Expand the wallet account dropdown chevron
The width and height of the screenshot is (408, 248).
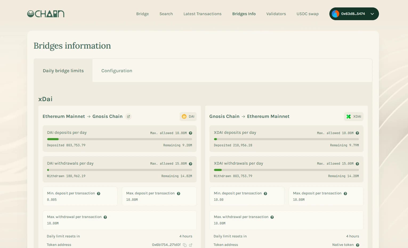pyautogui.click(x=372, y=14)
